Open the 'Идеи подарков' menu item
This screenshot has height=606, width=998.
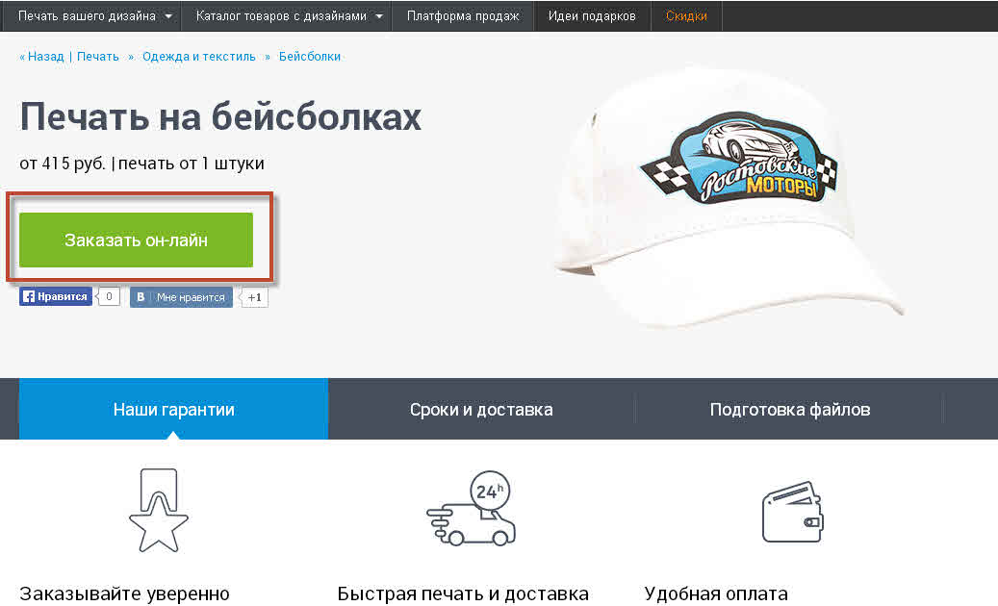click(x=592, y=16)
